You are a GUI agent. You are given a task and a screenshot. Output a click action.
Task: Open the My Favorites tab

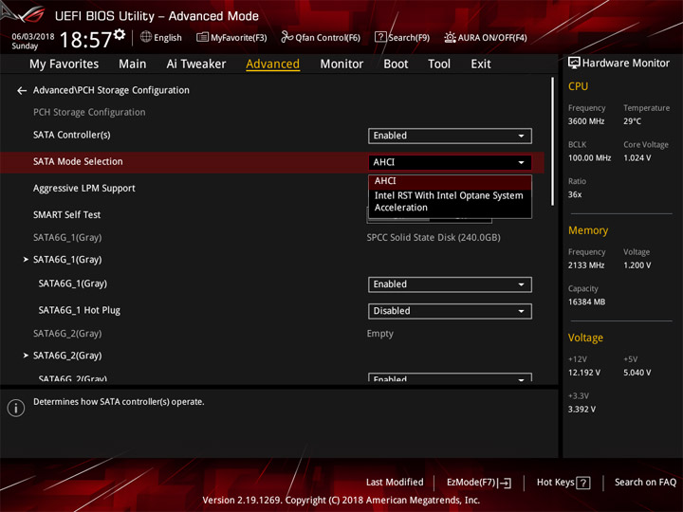tap(65, 64)
